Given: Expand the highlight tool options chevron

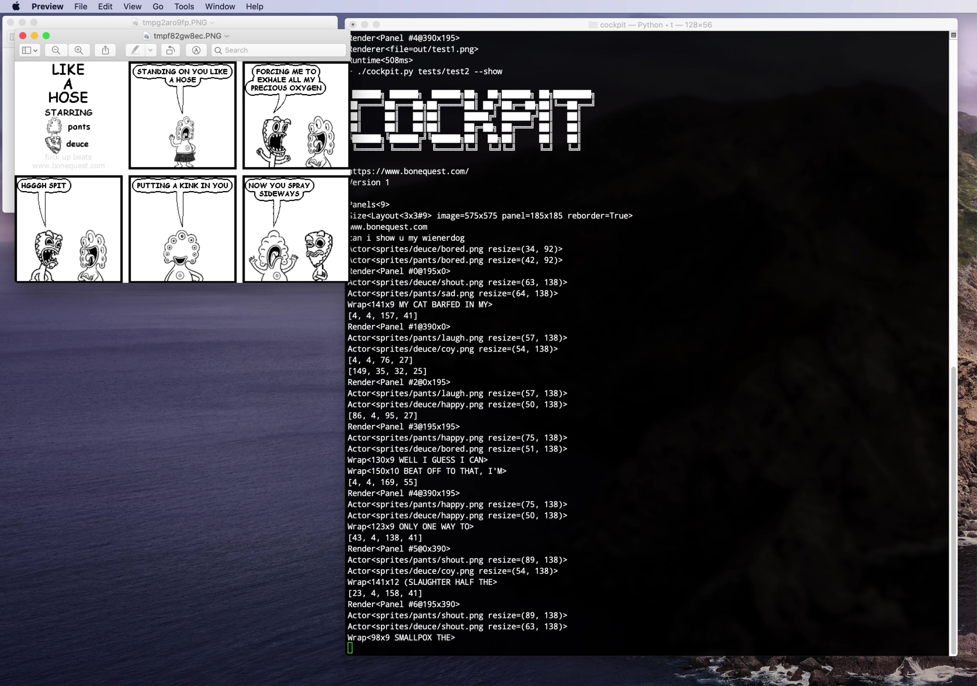Looking at the screenshot, I should [x=150, y=50].
